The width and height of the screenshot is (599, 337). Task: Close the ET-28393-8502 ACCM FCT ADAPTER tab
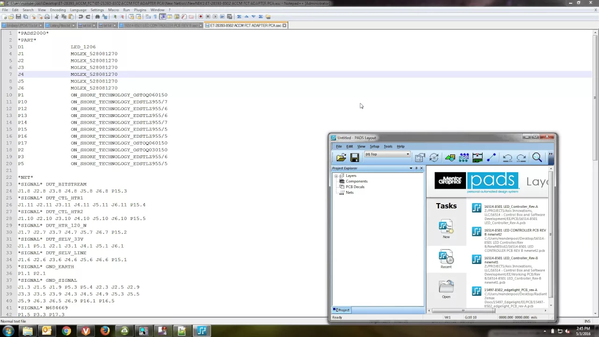284,25
